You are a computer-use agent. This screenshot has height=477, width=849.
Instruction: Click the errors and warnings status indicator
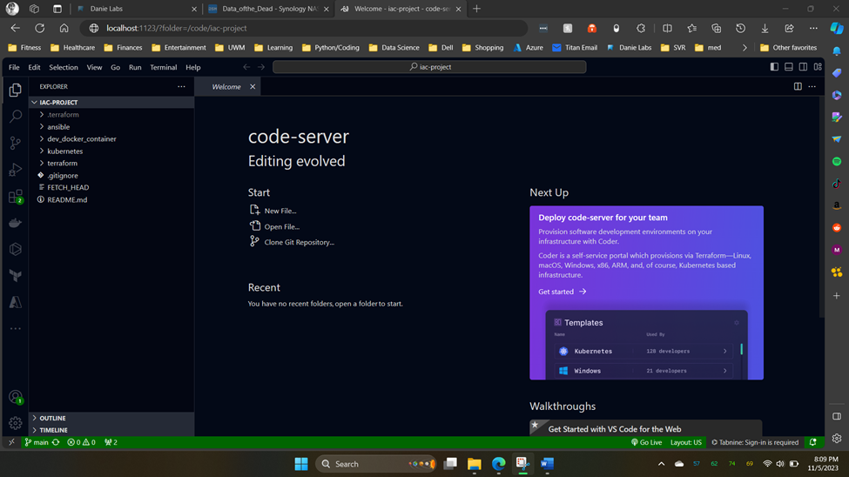(81, 442)
